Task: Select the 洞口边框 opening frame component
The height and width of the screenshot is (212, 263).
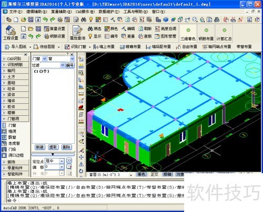Action: click(13, 155)
